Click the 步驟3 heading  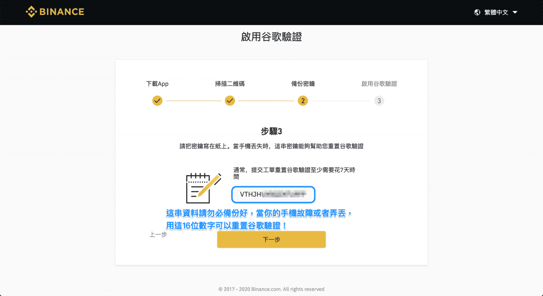coord(271,132)
